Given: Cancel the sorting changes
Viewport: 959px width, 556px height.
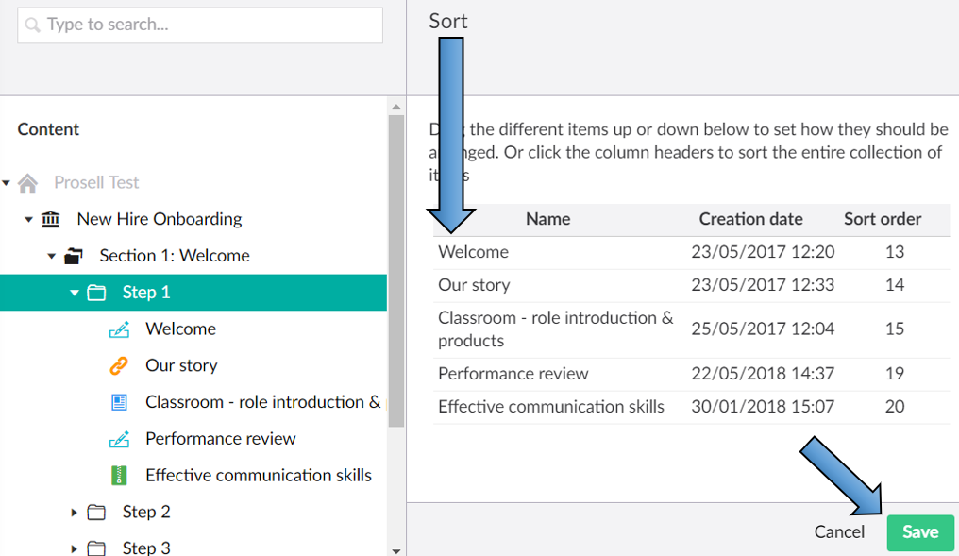Looking at the screenshot, I should (x=838, y=531).
